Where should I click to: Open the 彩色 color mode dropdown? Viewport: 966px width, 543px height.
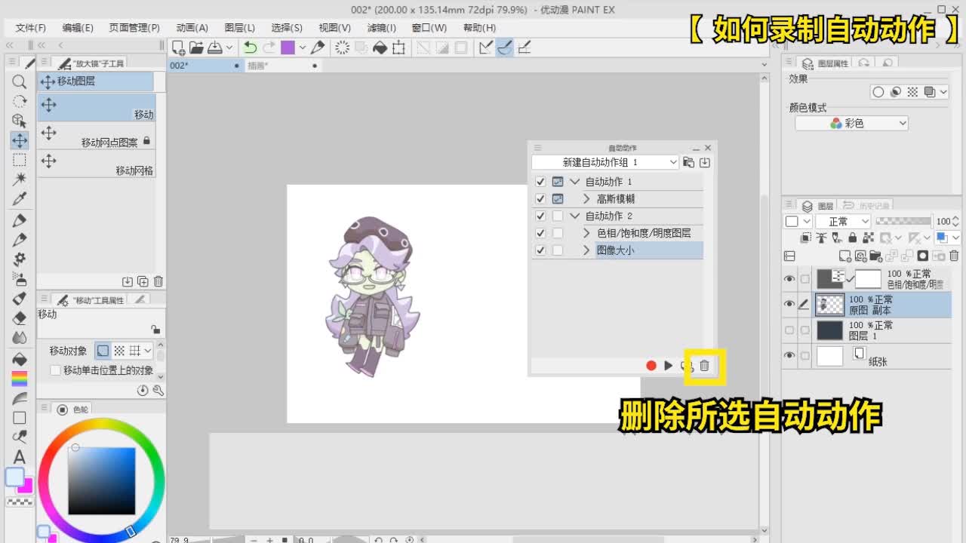pyautogui.click(x=851, y=123)
